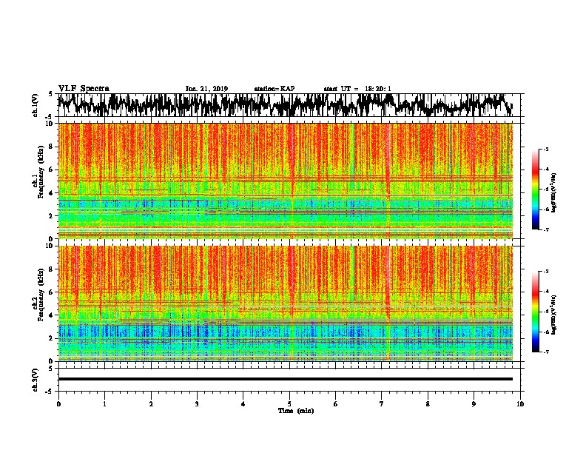The width and height of the screenshot is (586, 453).
Task: Click the ch.2 spectrogram panel
Action: click(x=286, y=303)
